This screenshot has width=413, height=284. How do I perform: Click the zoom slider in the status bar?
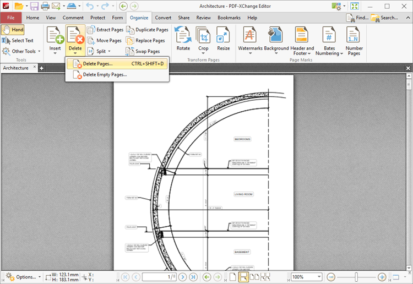click(356, 277)
